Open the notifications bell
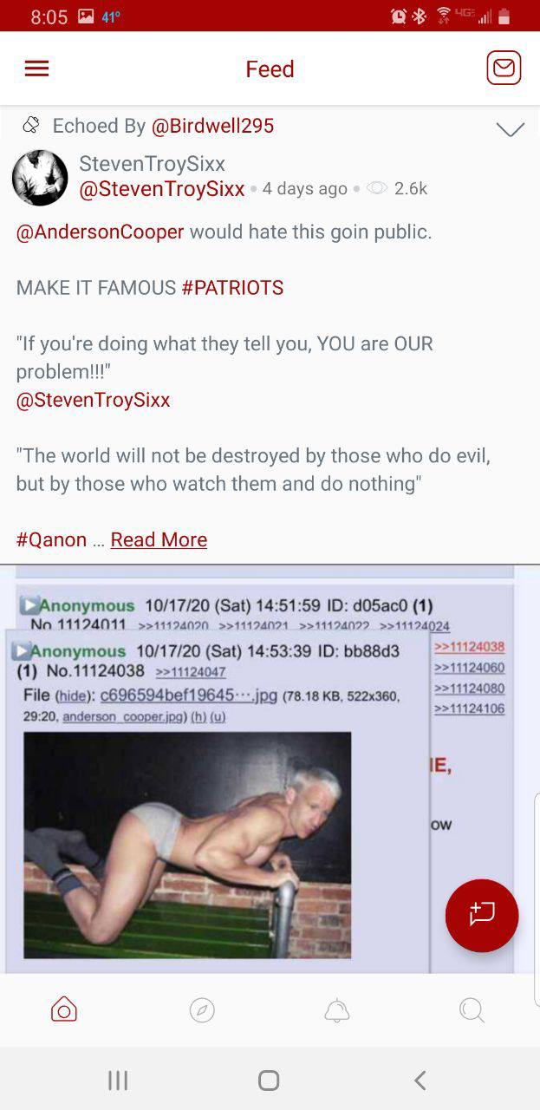 point(336,1010)
